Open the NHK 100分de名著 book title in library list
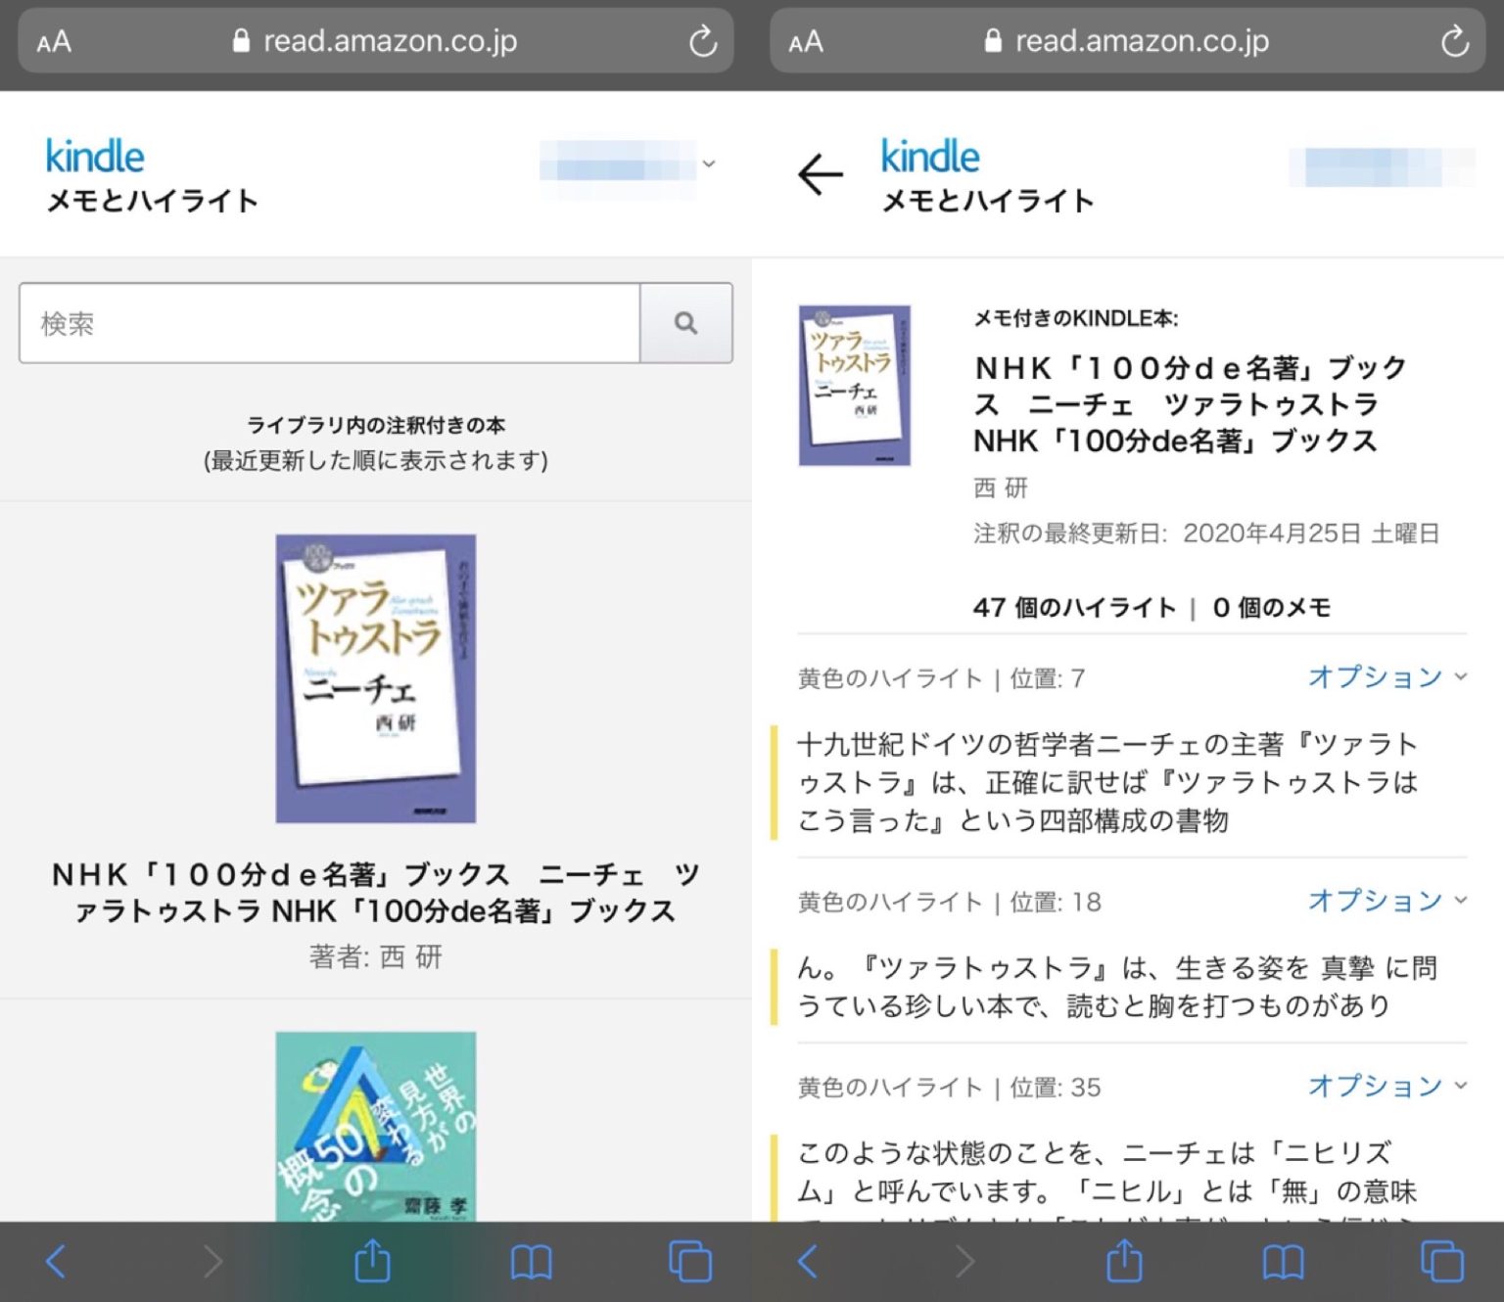1504x1302 pixels. click(x=376, y=893)
